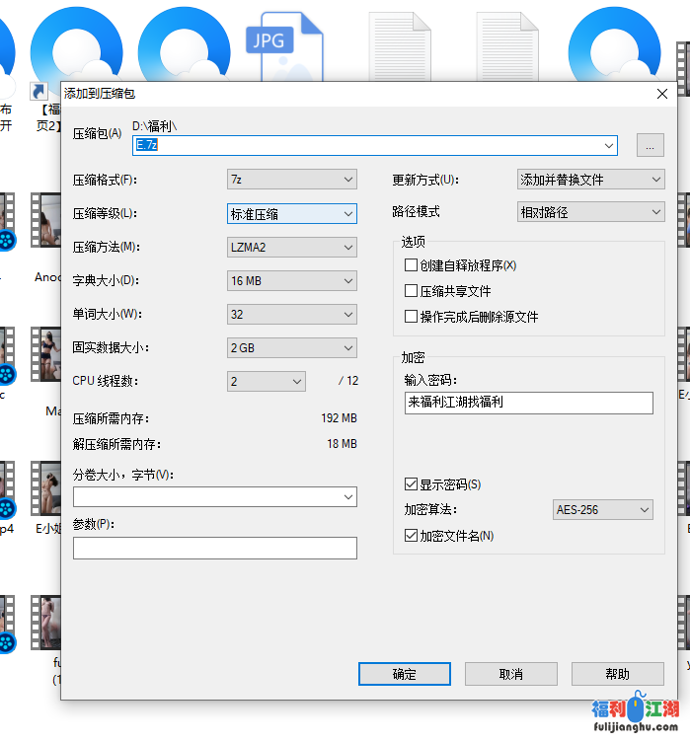Check the 压缩共享文件 option

pyautogui.click(x=412, y=291)
